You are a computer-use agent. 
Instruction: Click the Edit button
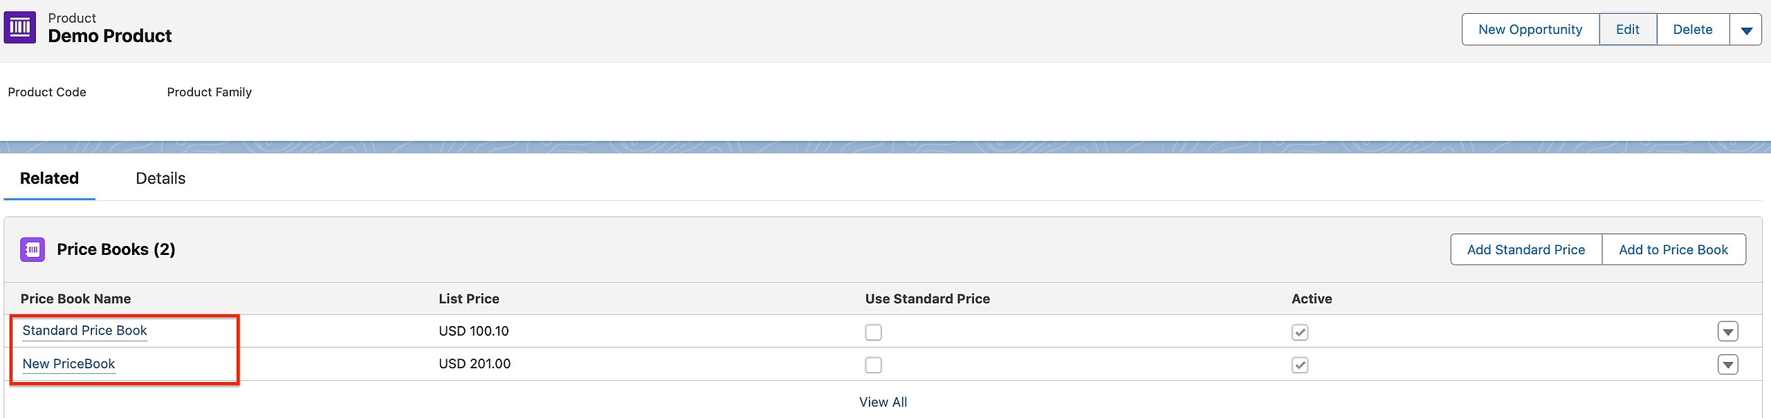1627,30
